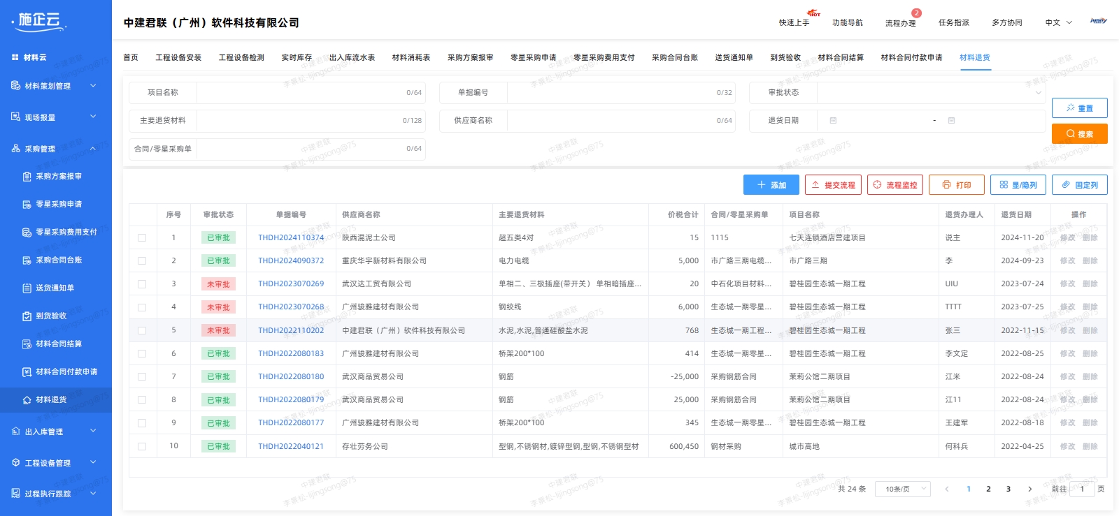Switch to the 材料合同结算 tab
The width and height of the screenshot is (1119, 516).
point(841,57)
